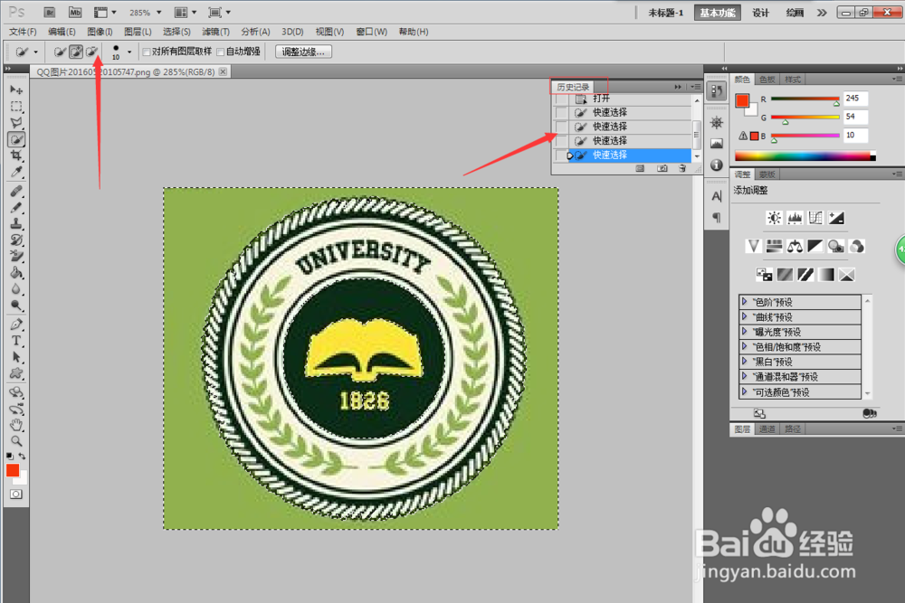Select the Horizontal Type tool
Image resolution: width=905 pixels, height=603 pixels.
(16, 341)
